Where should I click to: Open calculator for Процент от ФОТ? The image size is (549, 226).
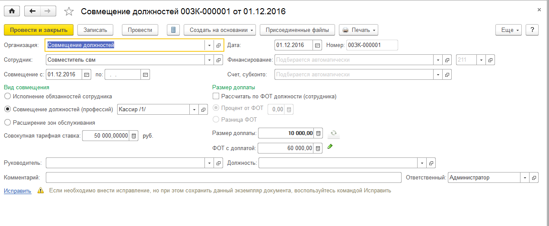289,110
